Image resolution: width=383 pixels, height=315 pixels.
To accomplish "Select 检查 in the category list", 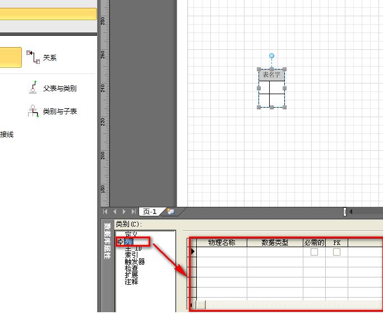I will (x=131, y=268).
